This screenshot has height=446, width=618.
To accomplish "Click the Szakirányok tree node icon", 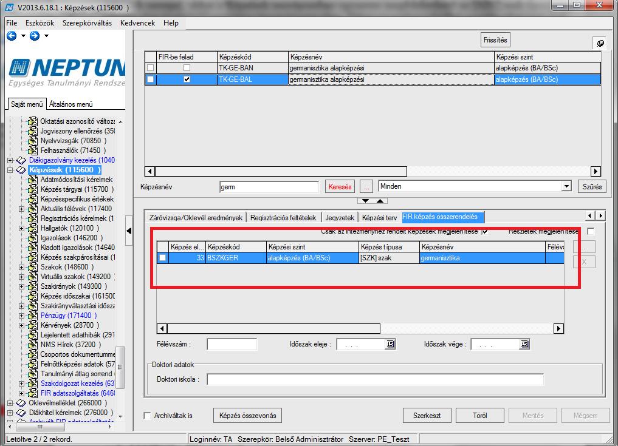I will pos(33,286).
